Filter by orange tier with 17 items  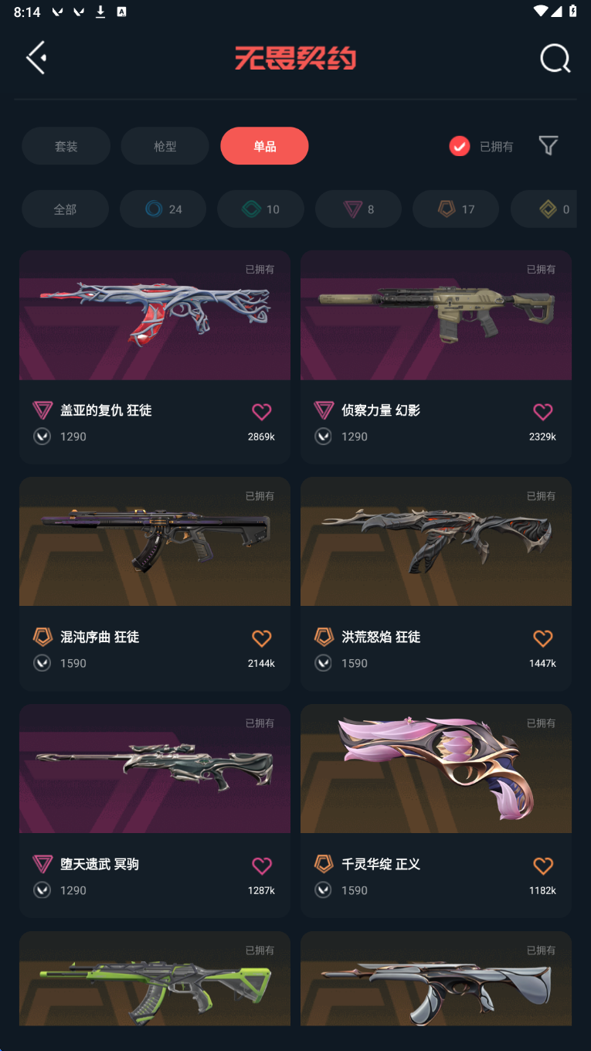click(456, 209)
